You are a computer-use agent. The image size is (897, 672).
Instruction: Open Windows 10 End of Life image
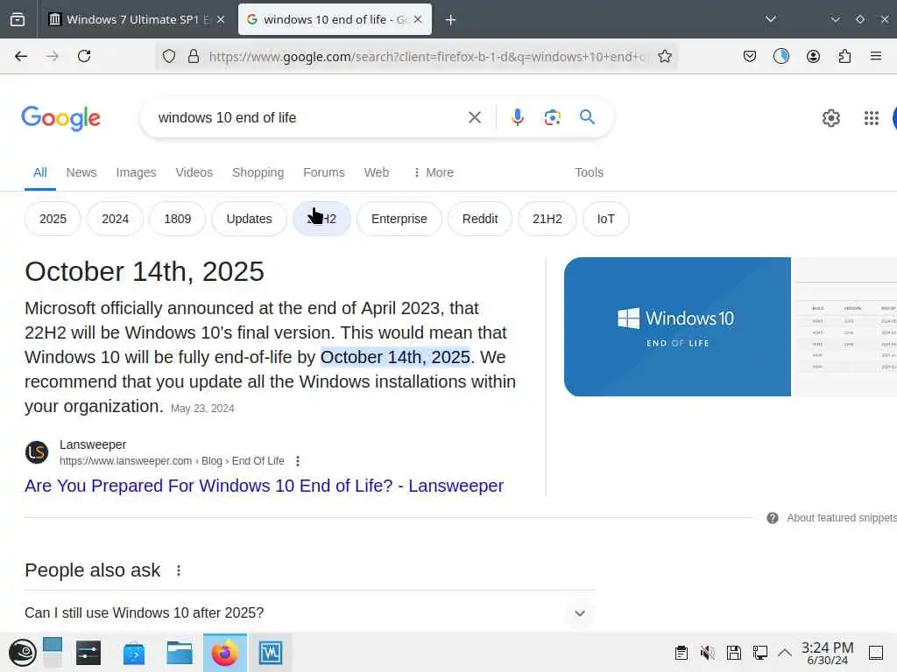coord(677,327)
